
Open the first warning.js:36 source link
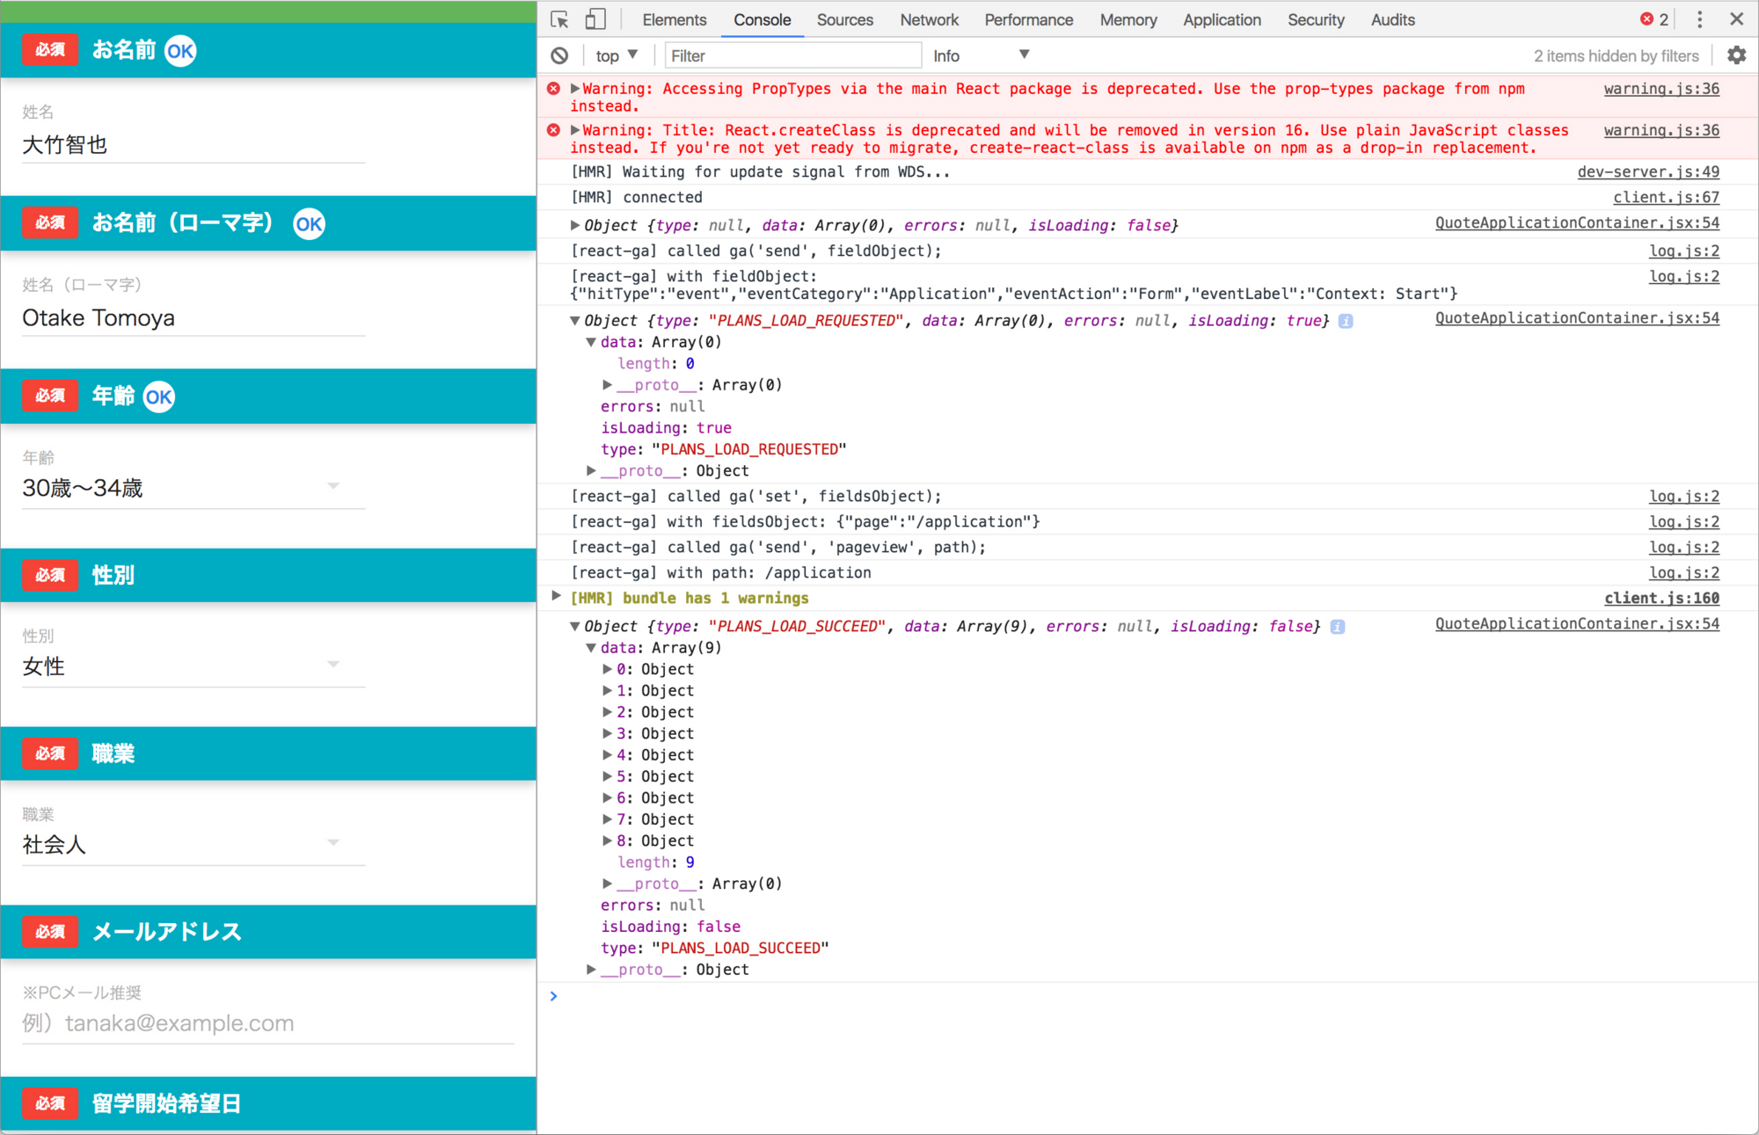point(1661,89)
